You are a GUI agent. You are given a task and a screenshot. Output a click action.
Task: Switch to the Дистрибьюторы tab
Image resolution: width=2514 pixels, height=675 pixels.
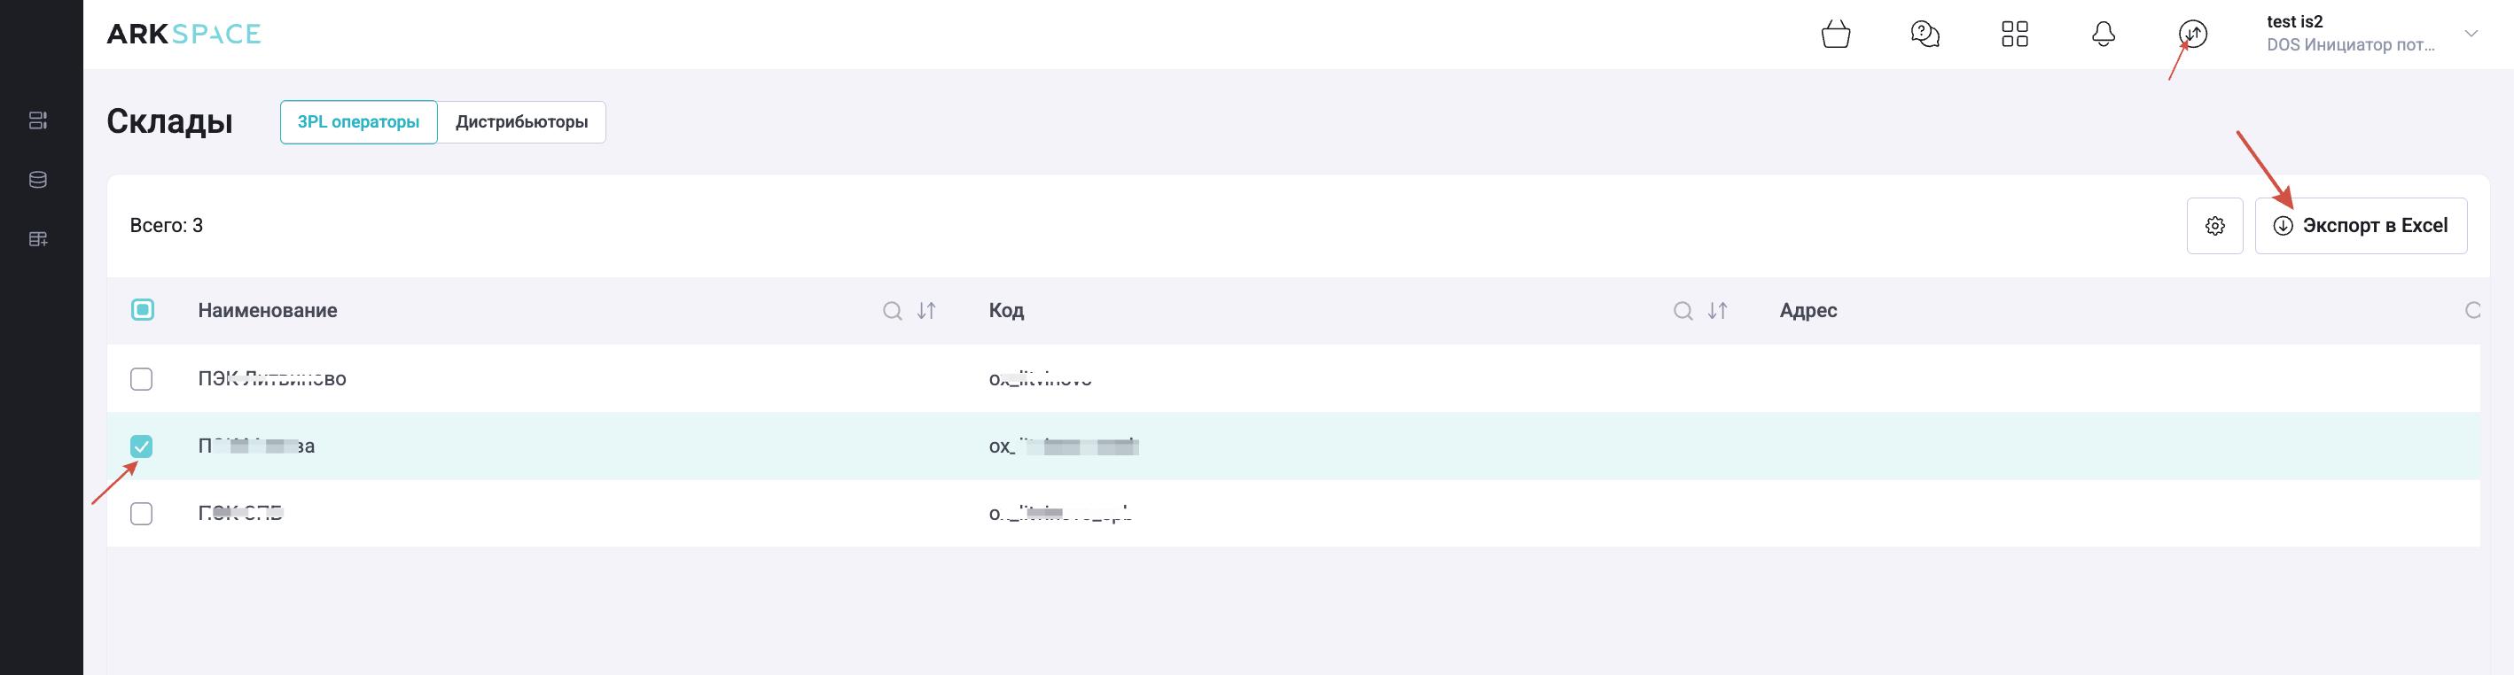point(521,122)
